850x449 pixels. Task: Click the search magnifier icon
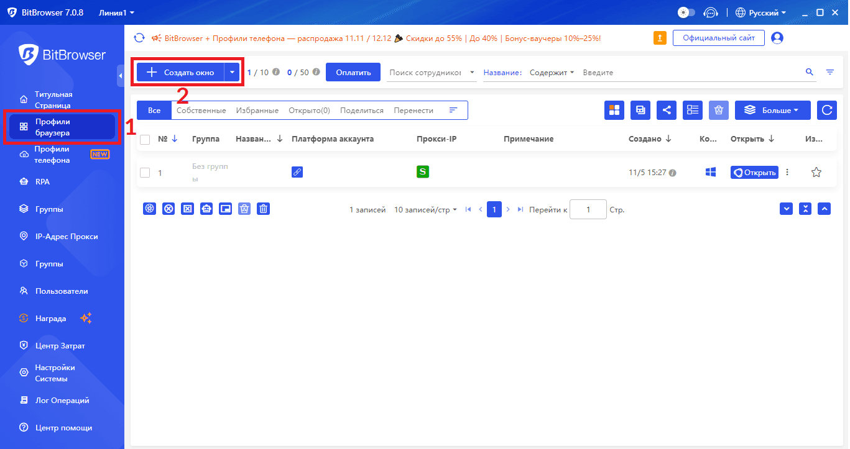pos(810,72)
